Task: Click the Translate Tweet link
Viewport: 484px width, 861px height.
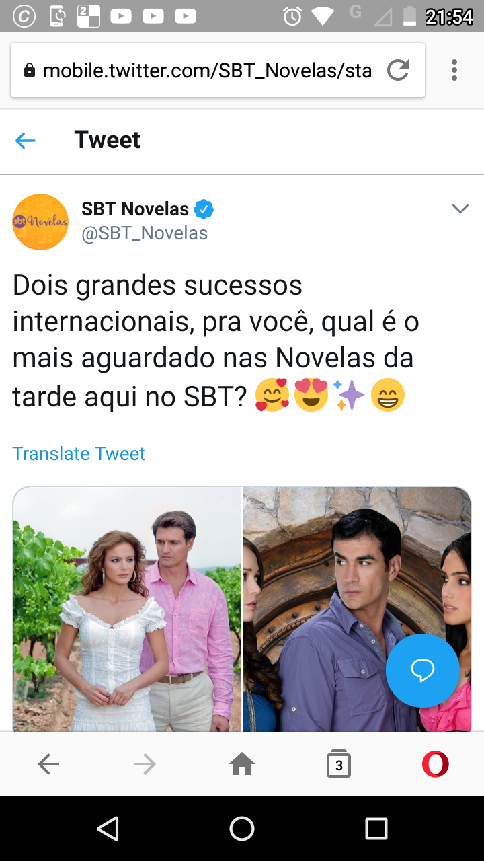Action: coord(79,453)
